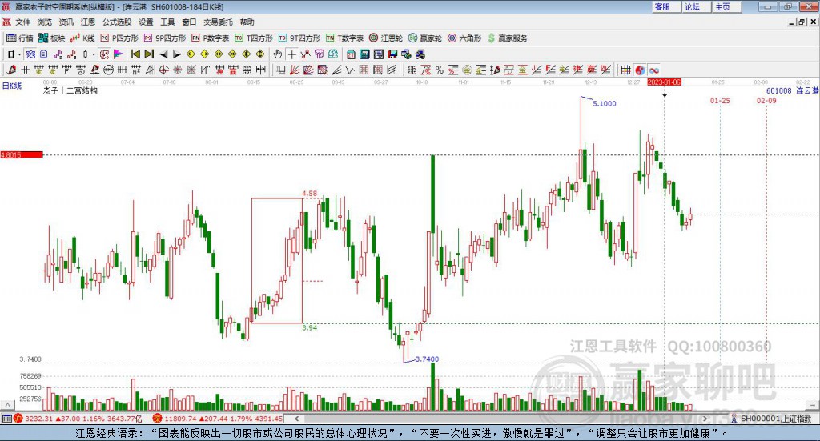
Task: Click the save floppy disk icon
Action: 392,54
